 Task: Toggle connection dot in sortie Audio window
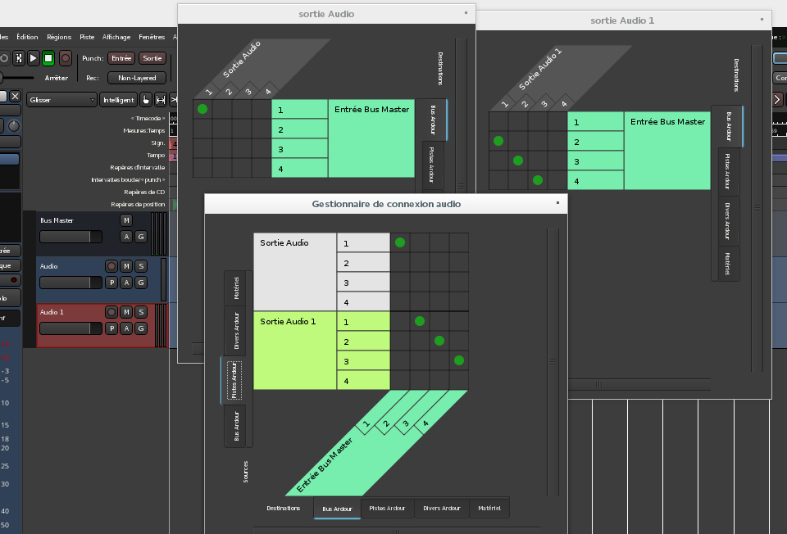tap(202, 109)
